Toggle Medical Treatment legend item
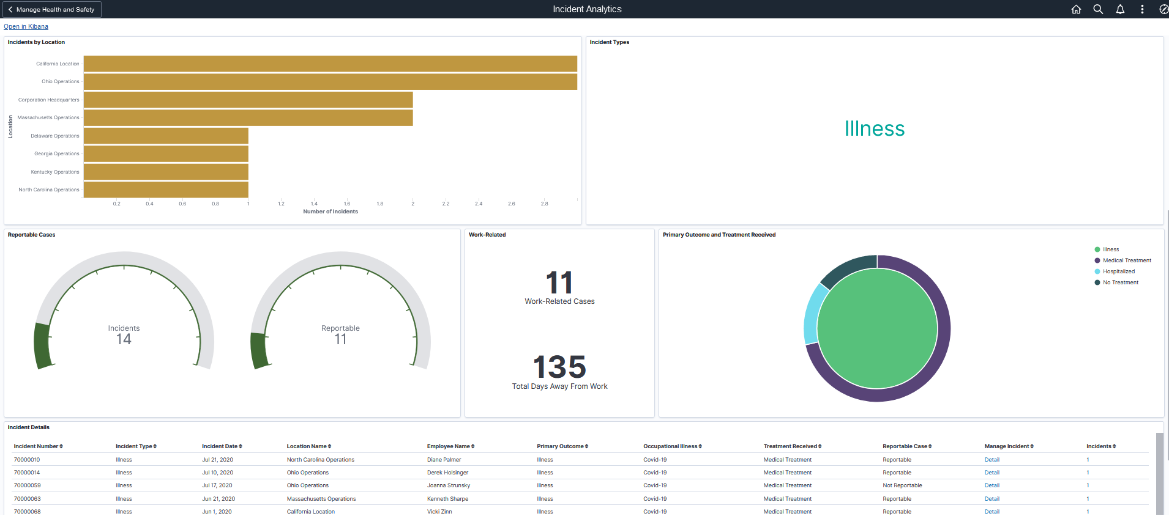 click(1126, 260)
